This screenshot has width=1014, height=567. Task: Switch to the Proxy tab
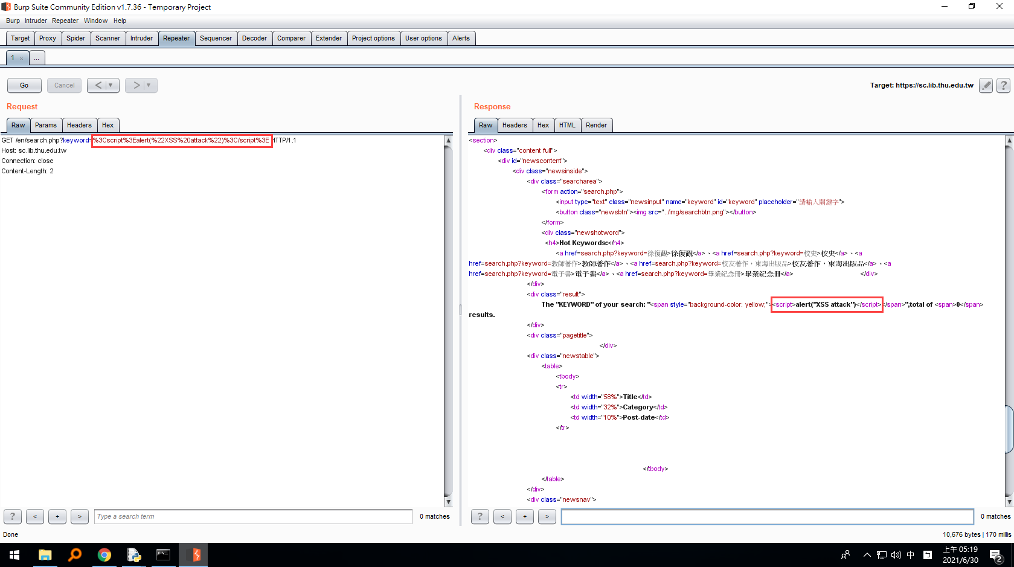(48, 38)
